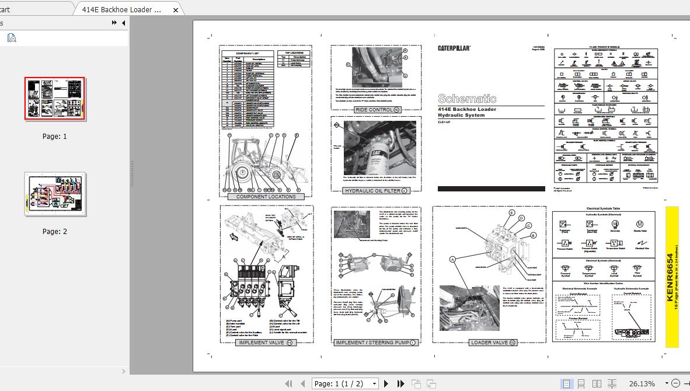This screenshot has height=391, width=690.
Task: Enable facing pages layout
Action: (597, 383)
